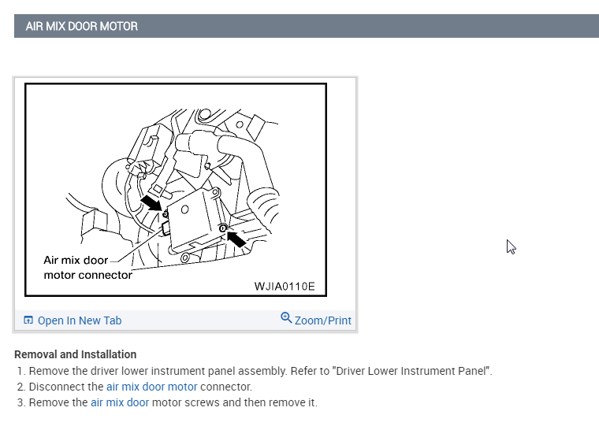Click step 1 instrument panel removal text
This screenshot has width=599, height=426.
tap(261, 371)
